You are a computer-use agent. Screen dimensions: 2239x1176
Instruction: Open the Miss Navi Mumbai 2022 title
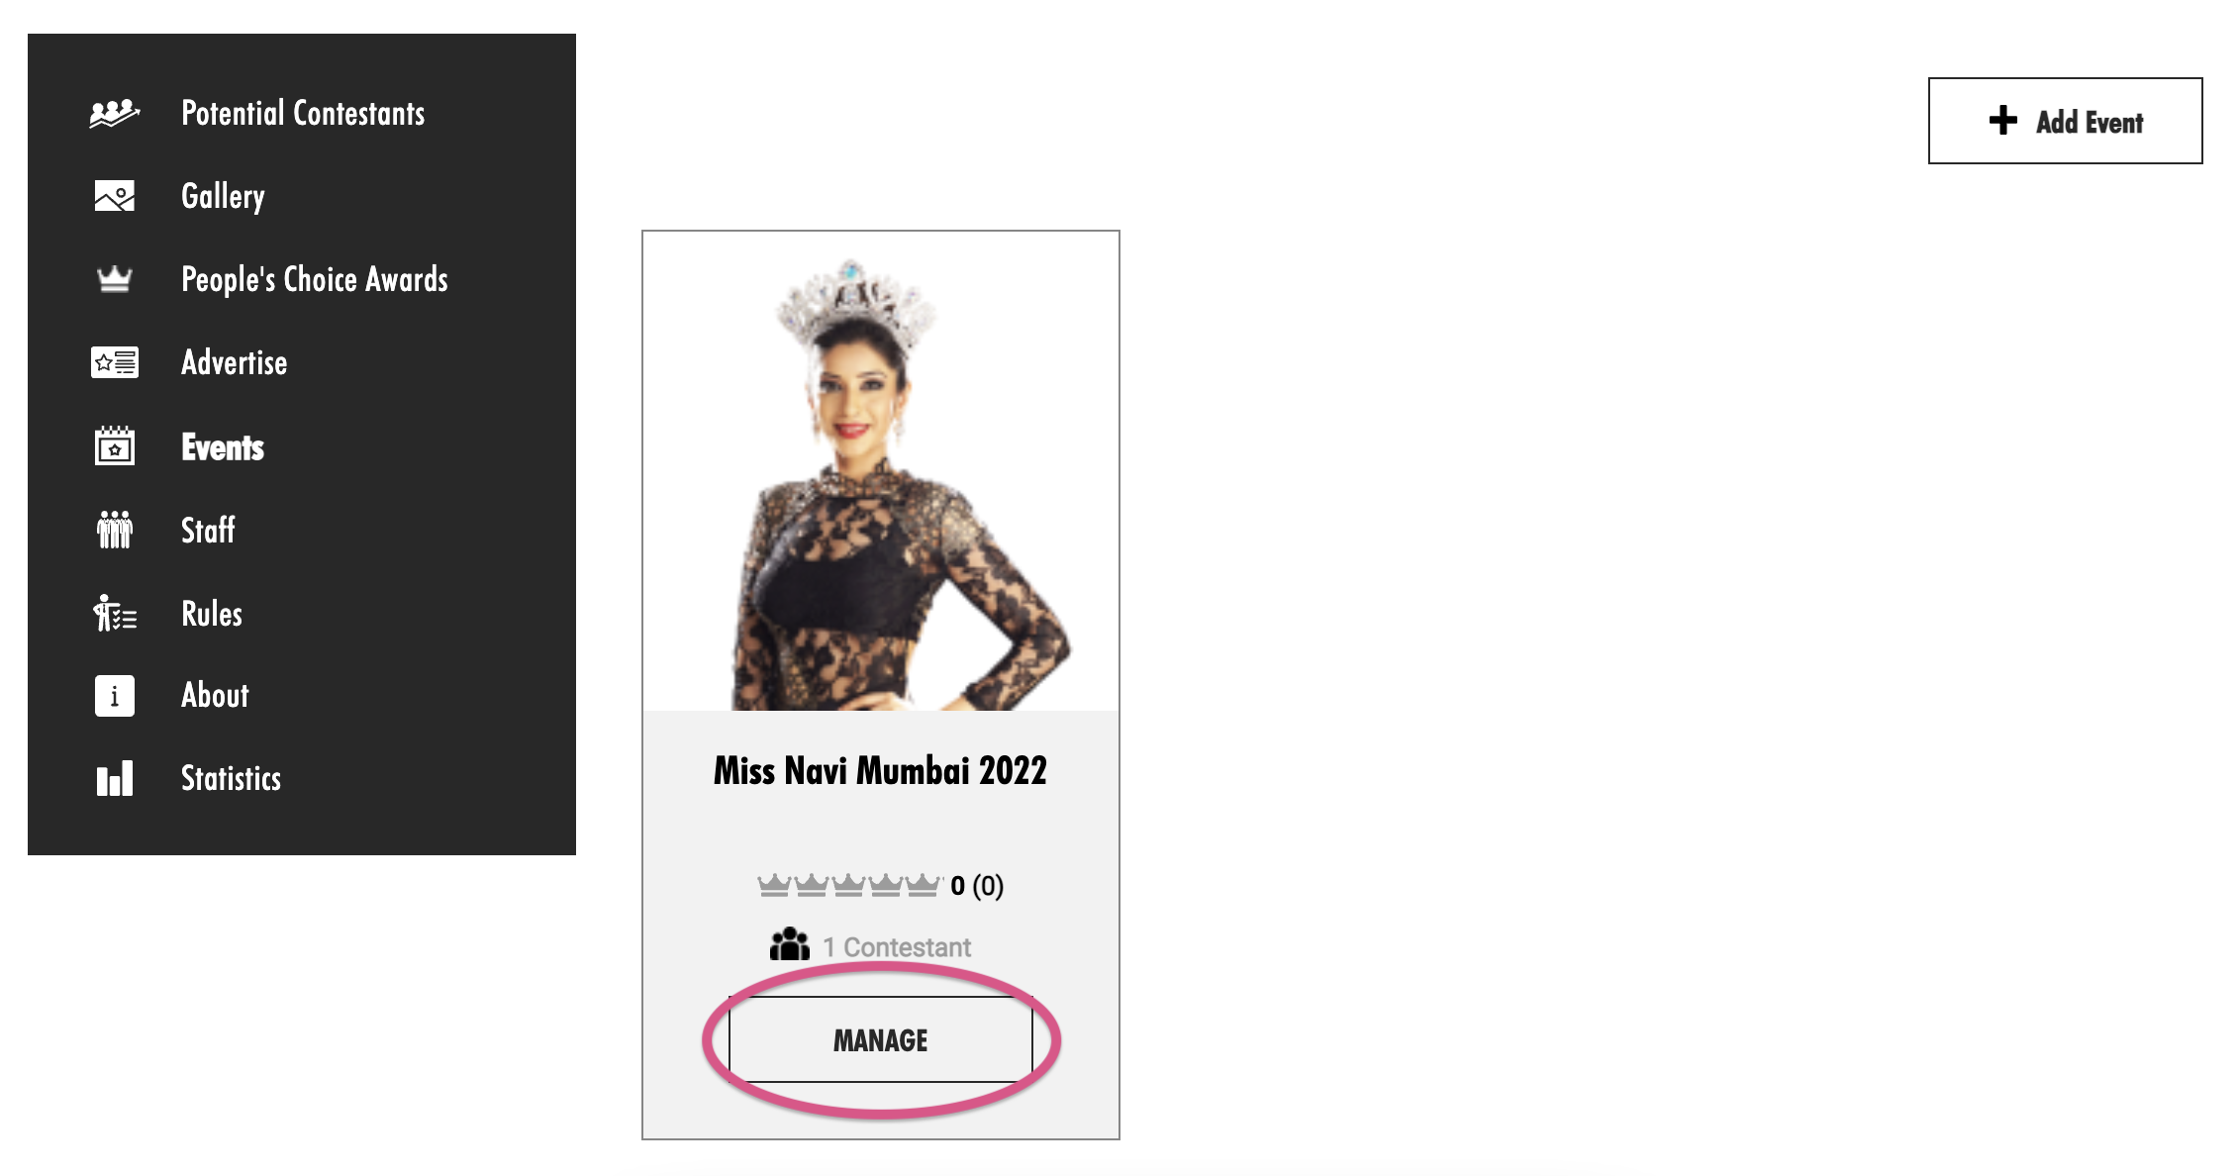point(880,770)
